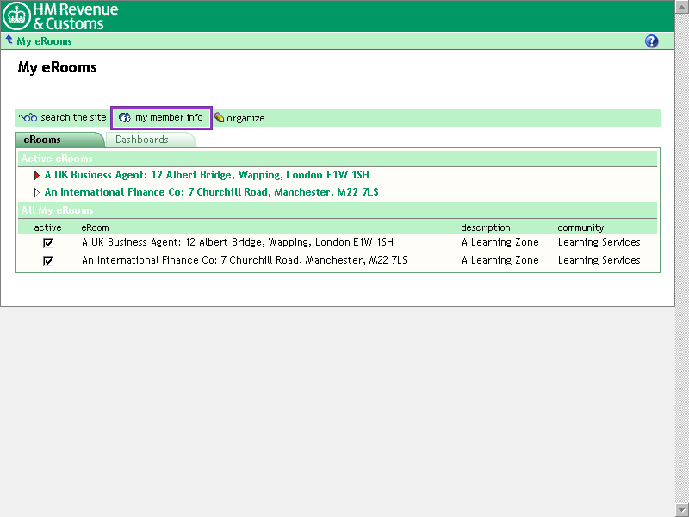Screen dimensions: 689x517
Task: Click the organize link text
Action: [245, 118]
